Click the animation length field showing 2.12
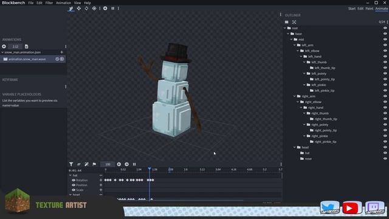The height and width of the screenshot is (219, 389). click(15, 46)
